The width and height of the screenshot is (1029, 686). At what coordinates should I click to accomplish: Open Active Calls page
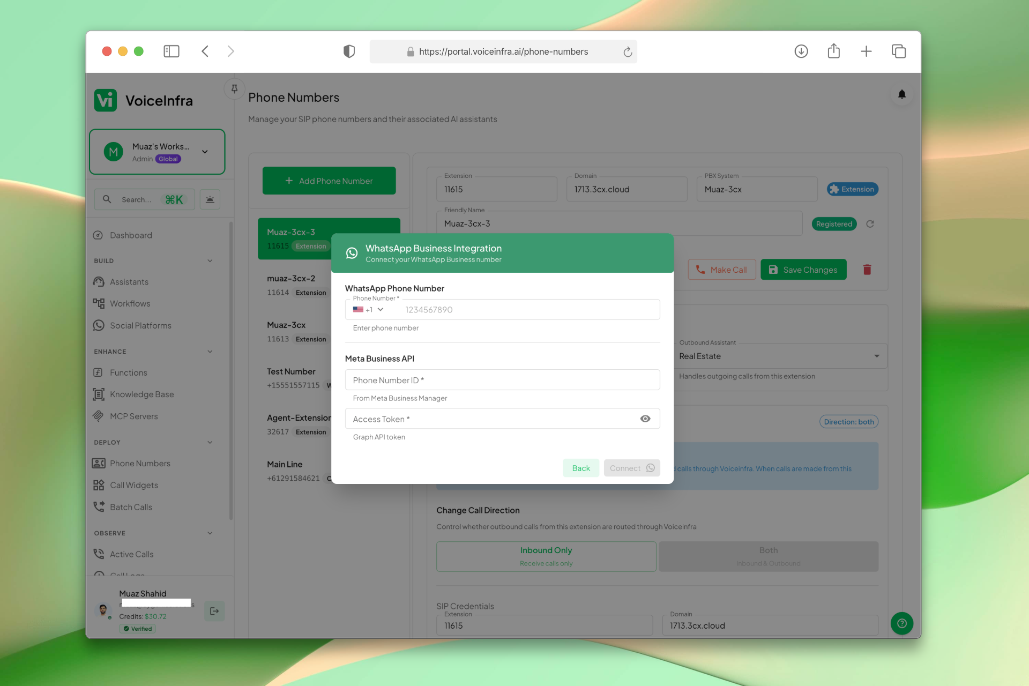pyautogui.click(x=132, y=554)
